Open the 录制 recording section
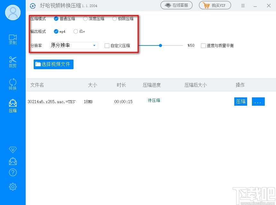Image resolution: width=276 pixels, height=205 pixels. point(13,39)
